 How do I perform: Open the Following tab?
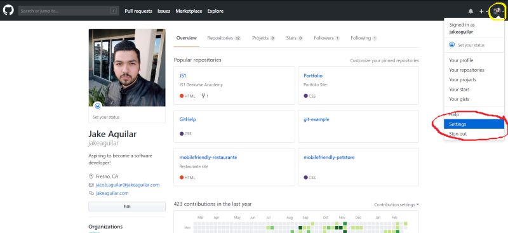[364, 38]
